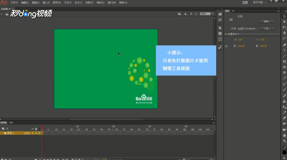Image resolution: width=287 pixels, height=160 pixels.
Task: Toggle lock dot on 图层_1
Action: (36, 133)
